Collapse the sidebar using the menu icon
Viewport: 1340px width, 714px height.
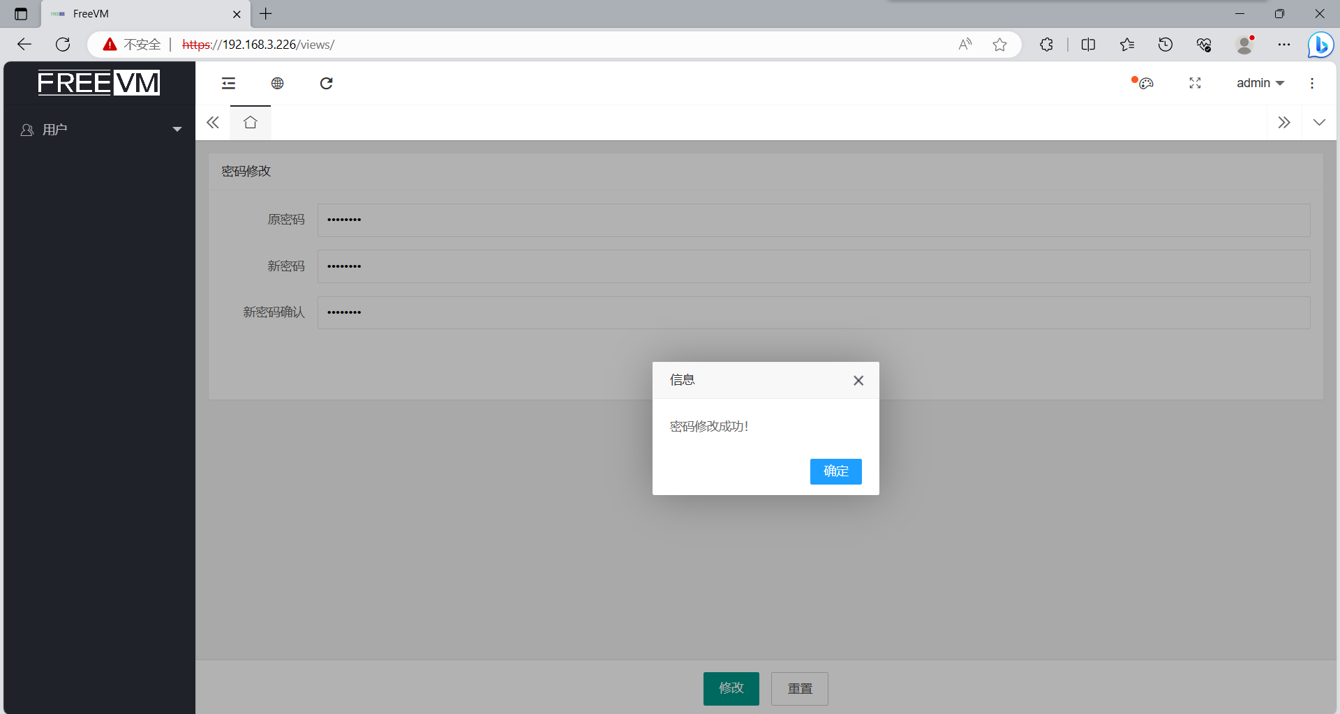coord(228,83)
